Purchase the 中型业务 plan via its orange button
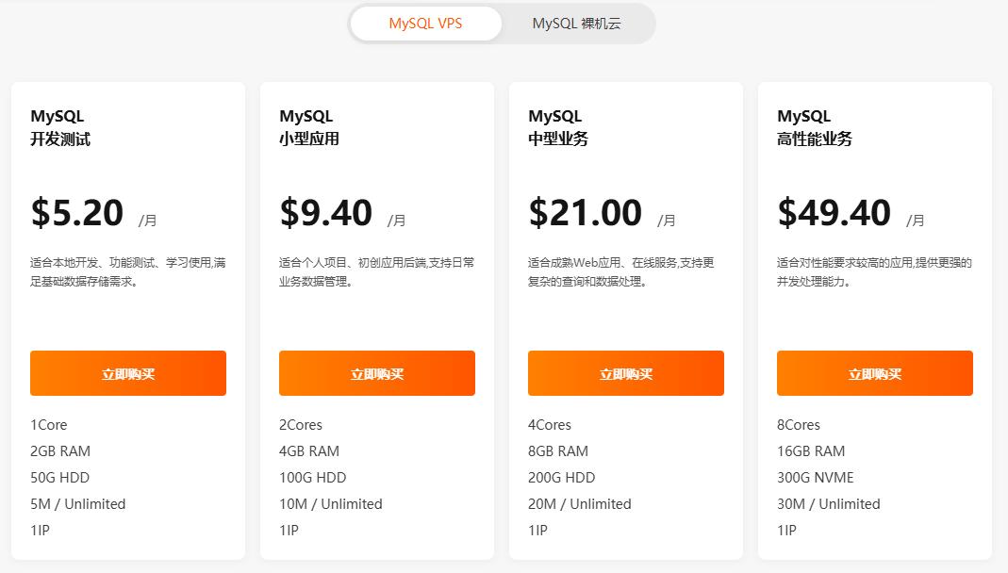The width and height of the screenshot is (1008, 573). 625,373
